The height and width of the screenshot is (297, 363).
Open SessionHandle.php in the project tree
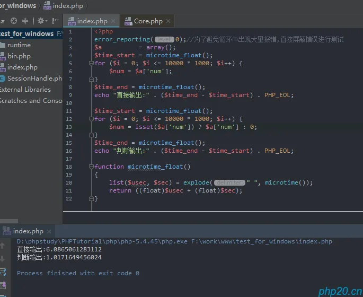35,78
